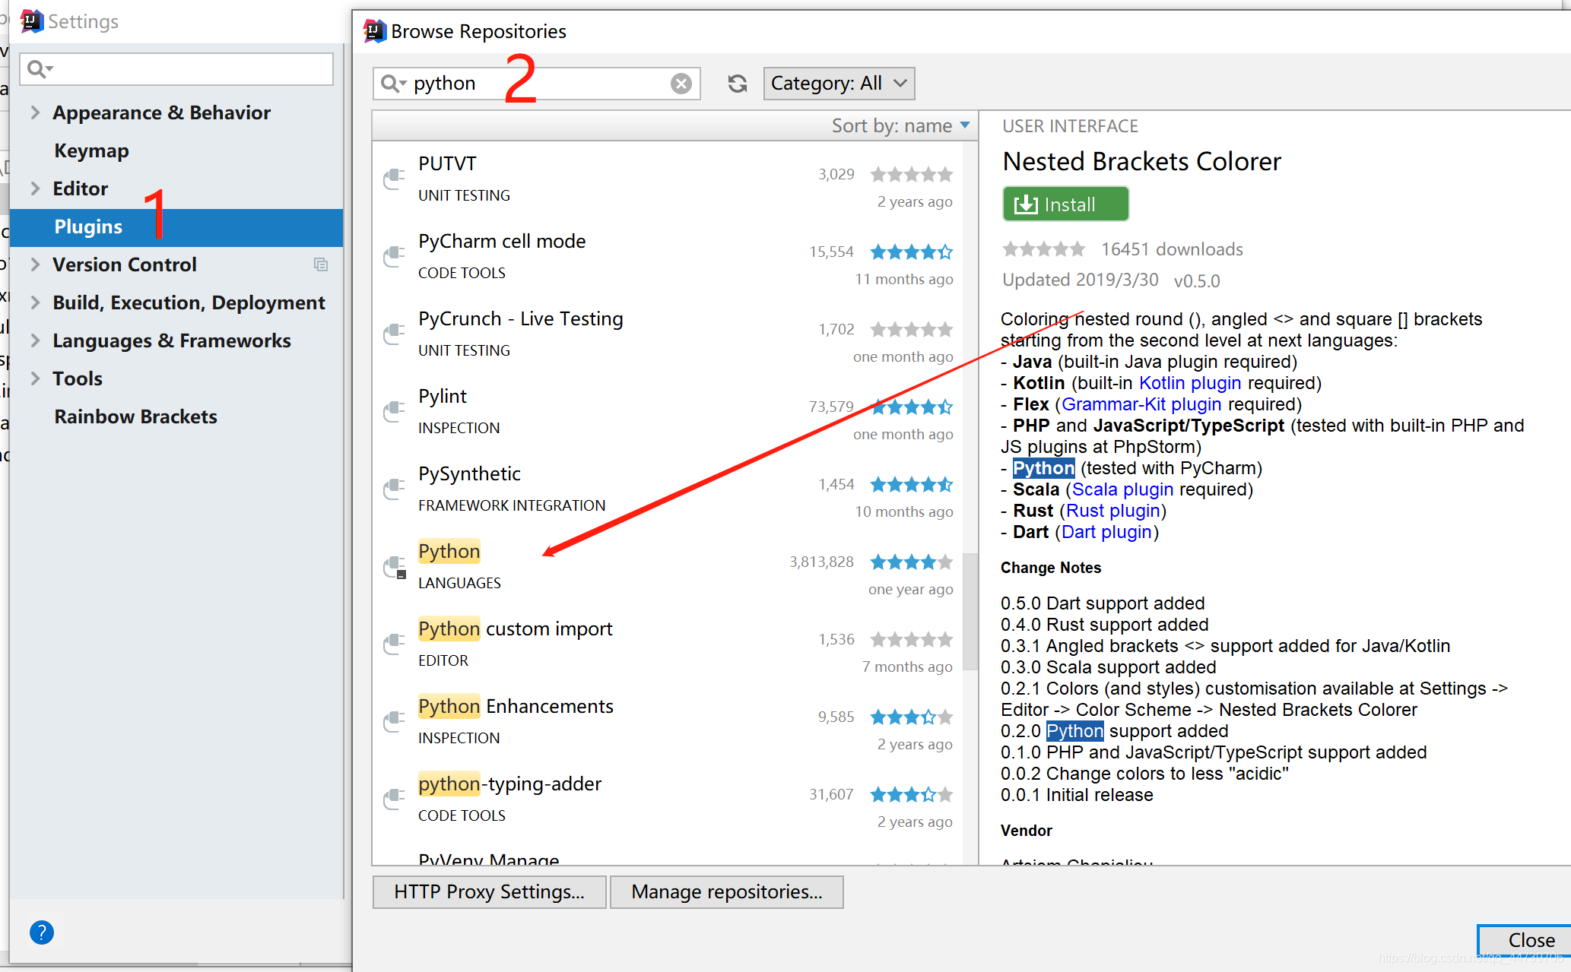1571x972 pixels.
Task: Click the plugin list vertical scrollbar
Action: coord(970,611)
